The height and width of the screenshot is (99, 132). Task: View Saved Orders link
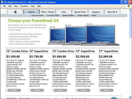(68, 15)
